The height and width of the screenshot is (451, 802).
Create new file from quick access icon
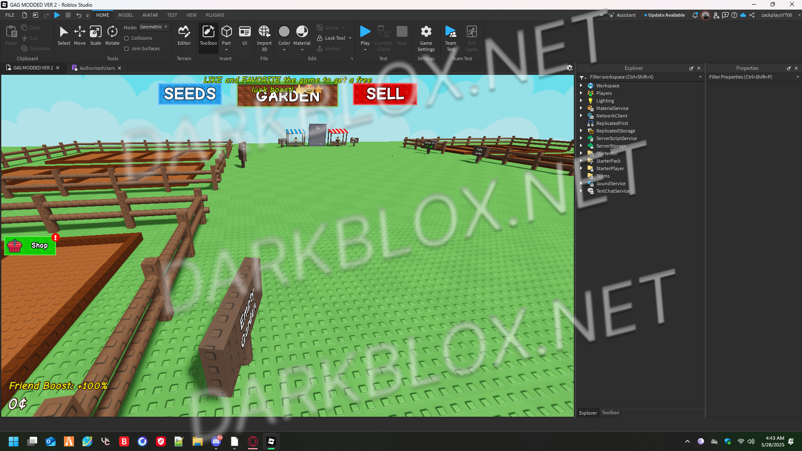[x=25, y=15]
